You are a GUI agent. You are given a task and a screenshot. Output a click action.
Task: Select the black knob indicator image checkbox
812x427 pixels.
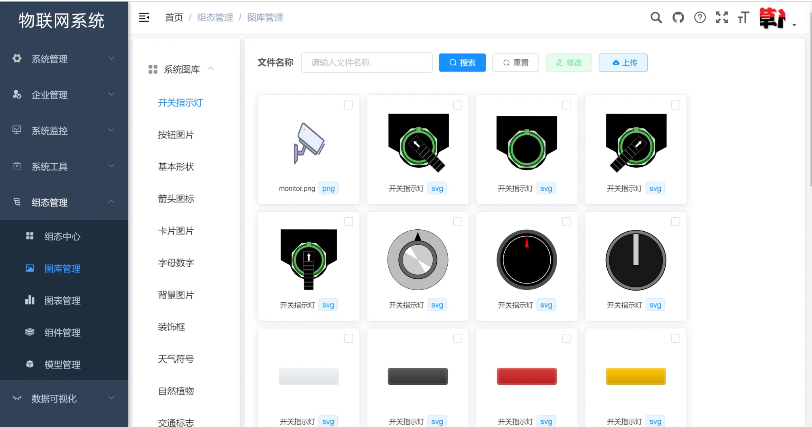[567, 222]
